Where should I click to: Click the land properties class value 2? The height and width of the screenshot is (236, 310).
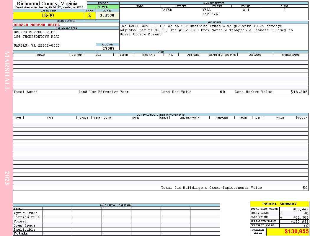click(284, 10)
